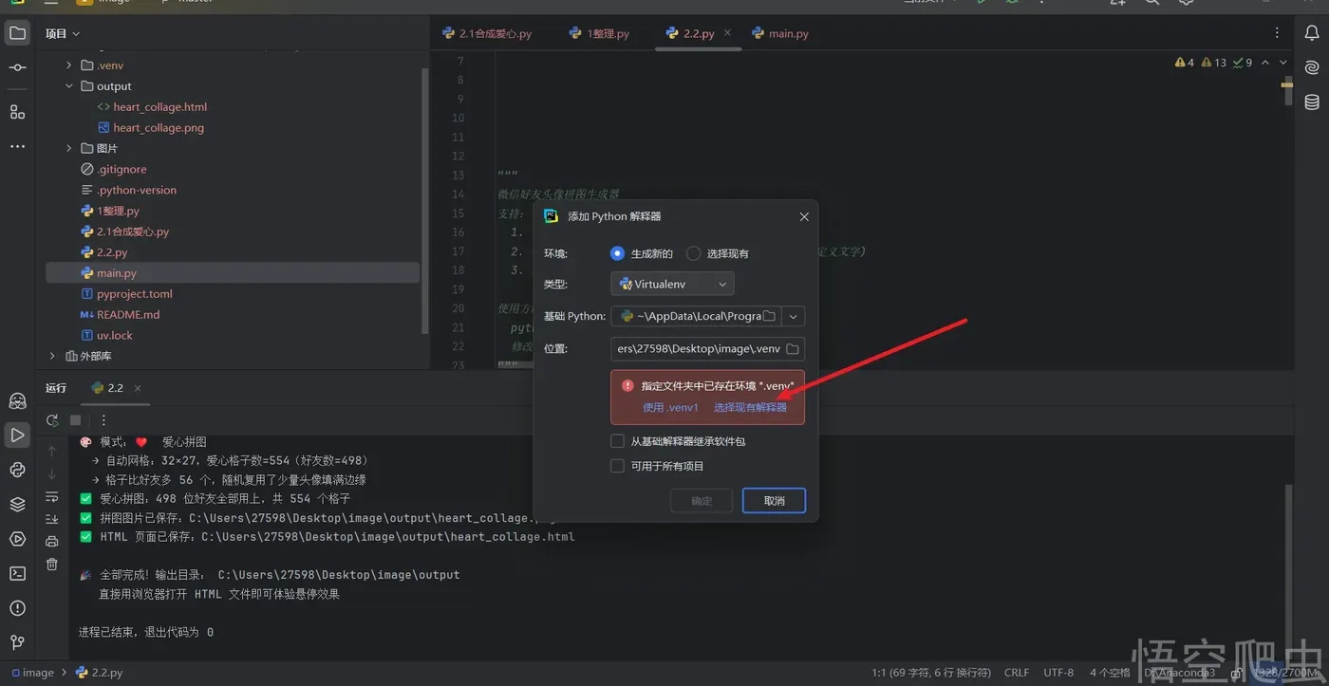1329x686 pixels.
Task: Select pyproject.toml in project tree
Action: [x=126, y=294]
